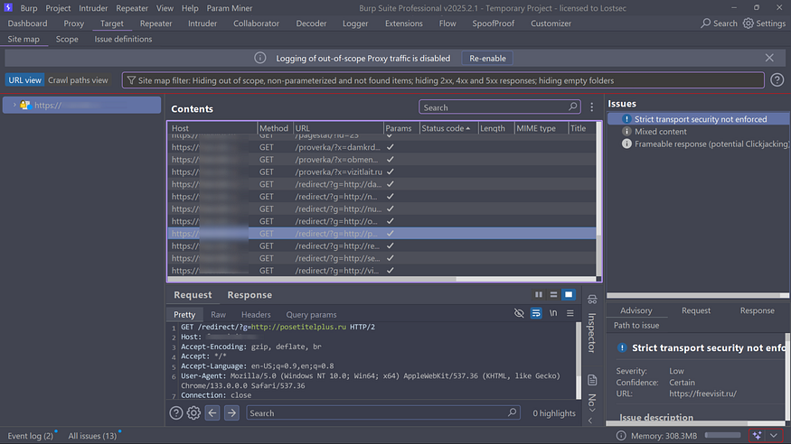Select the tabbed layout icon
Image resolution: width=791 pixels, height=444 pixels.
point(569,294)
